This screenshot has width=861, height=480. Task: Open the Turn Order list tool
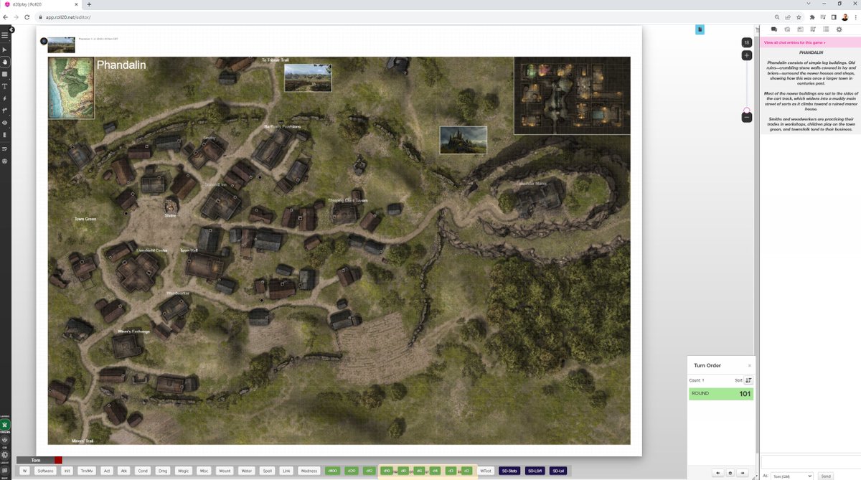tap(4, 149)
